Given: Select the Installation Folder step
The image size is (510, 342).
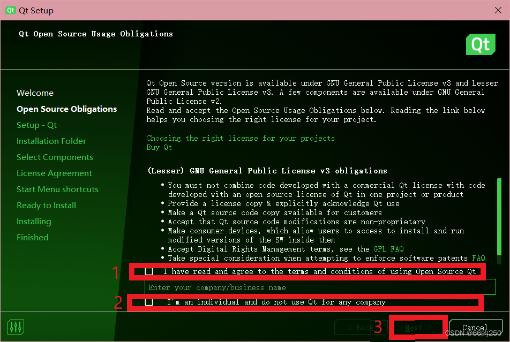Looking at the screenshot, I should [51, 141].
